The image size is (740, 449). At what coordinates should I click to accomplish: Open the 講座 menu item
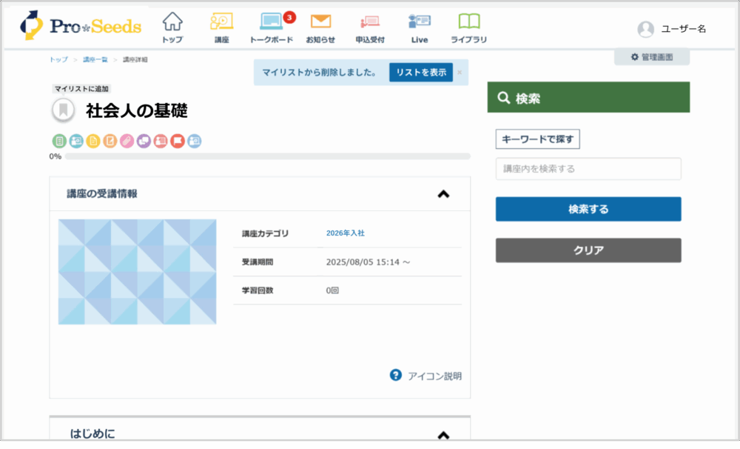[x=222, y=27]
